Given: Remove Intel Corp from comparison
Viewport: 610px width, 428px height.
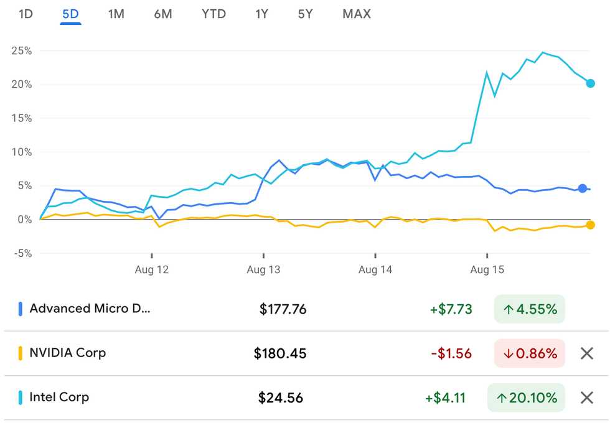Looking at the screenshot, I should pos(586,398).
